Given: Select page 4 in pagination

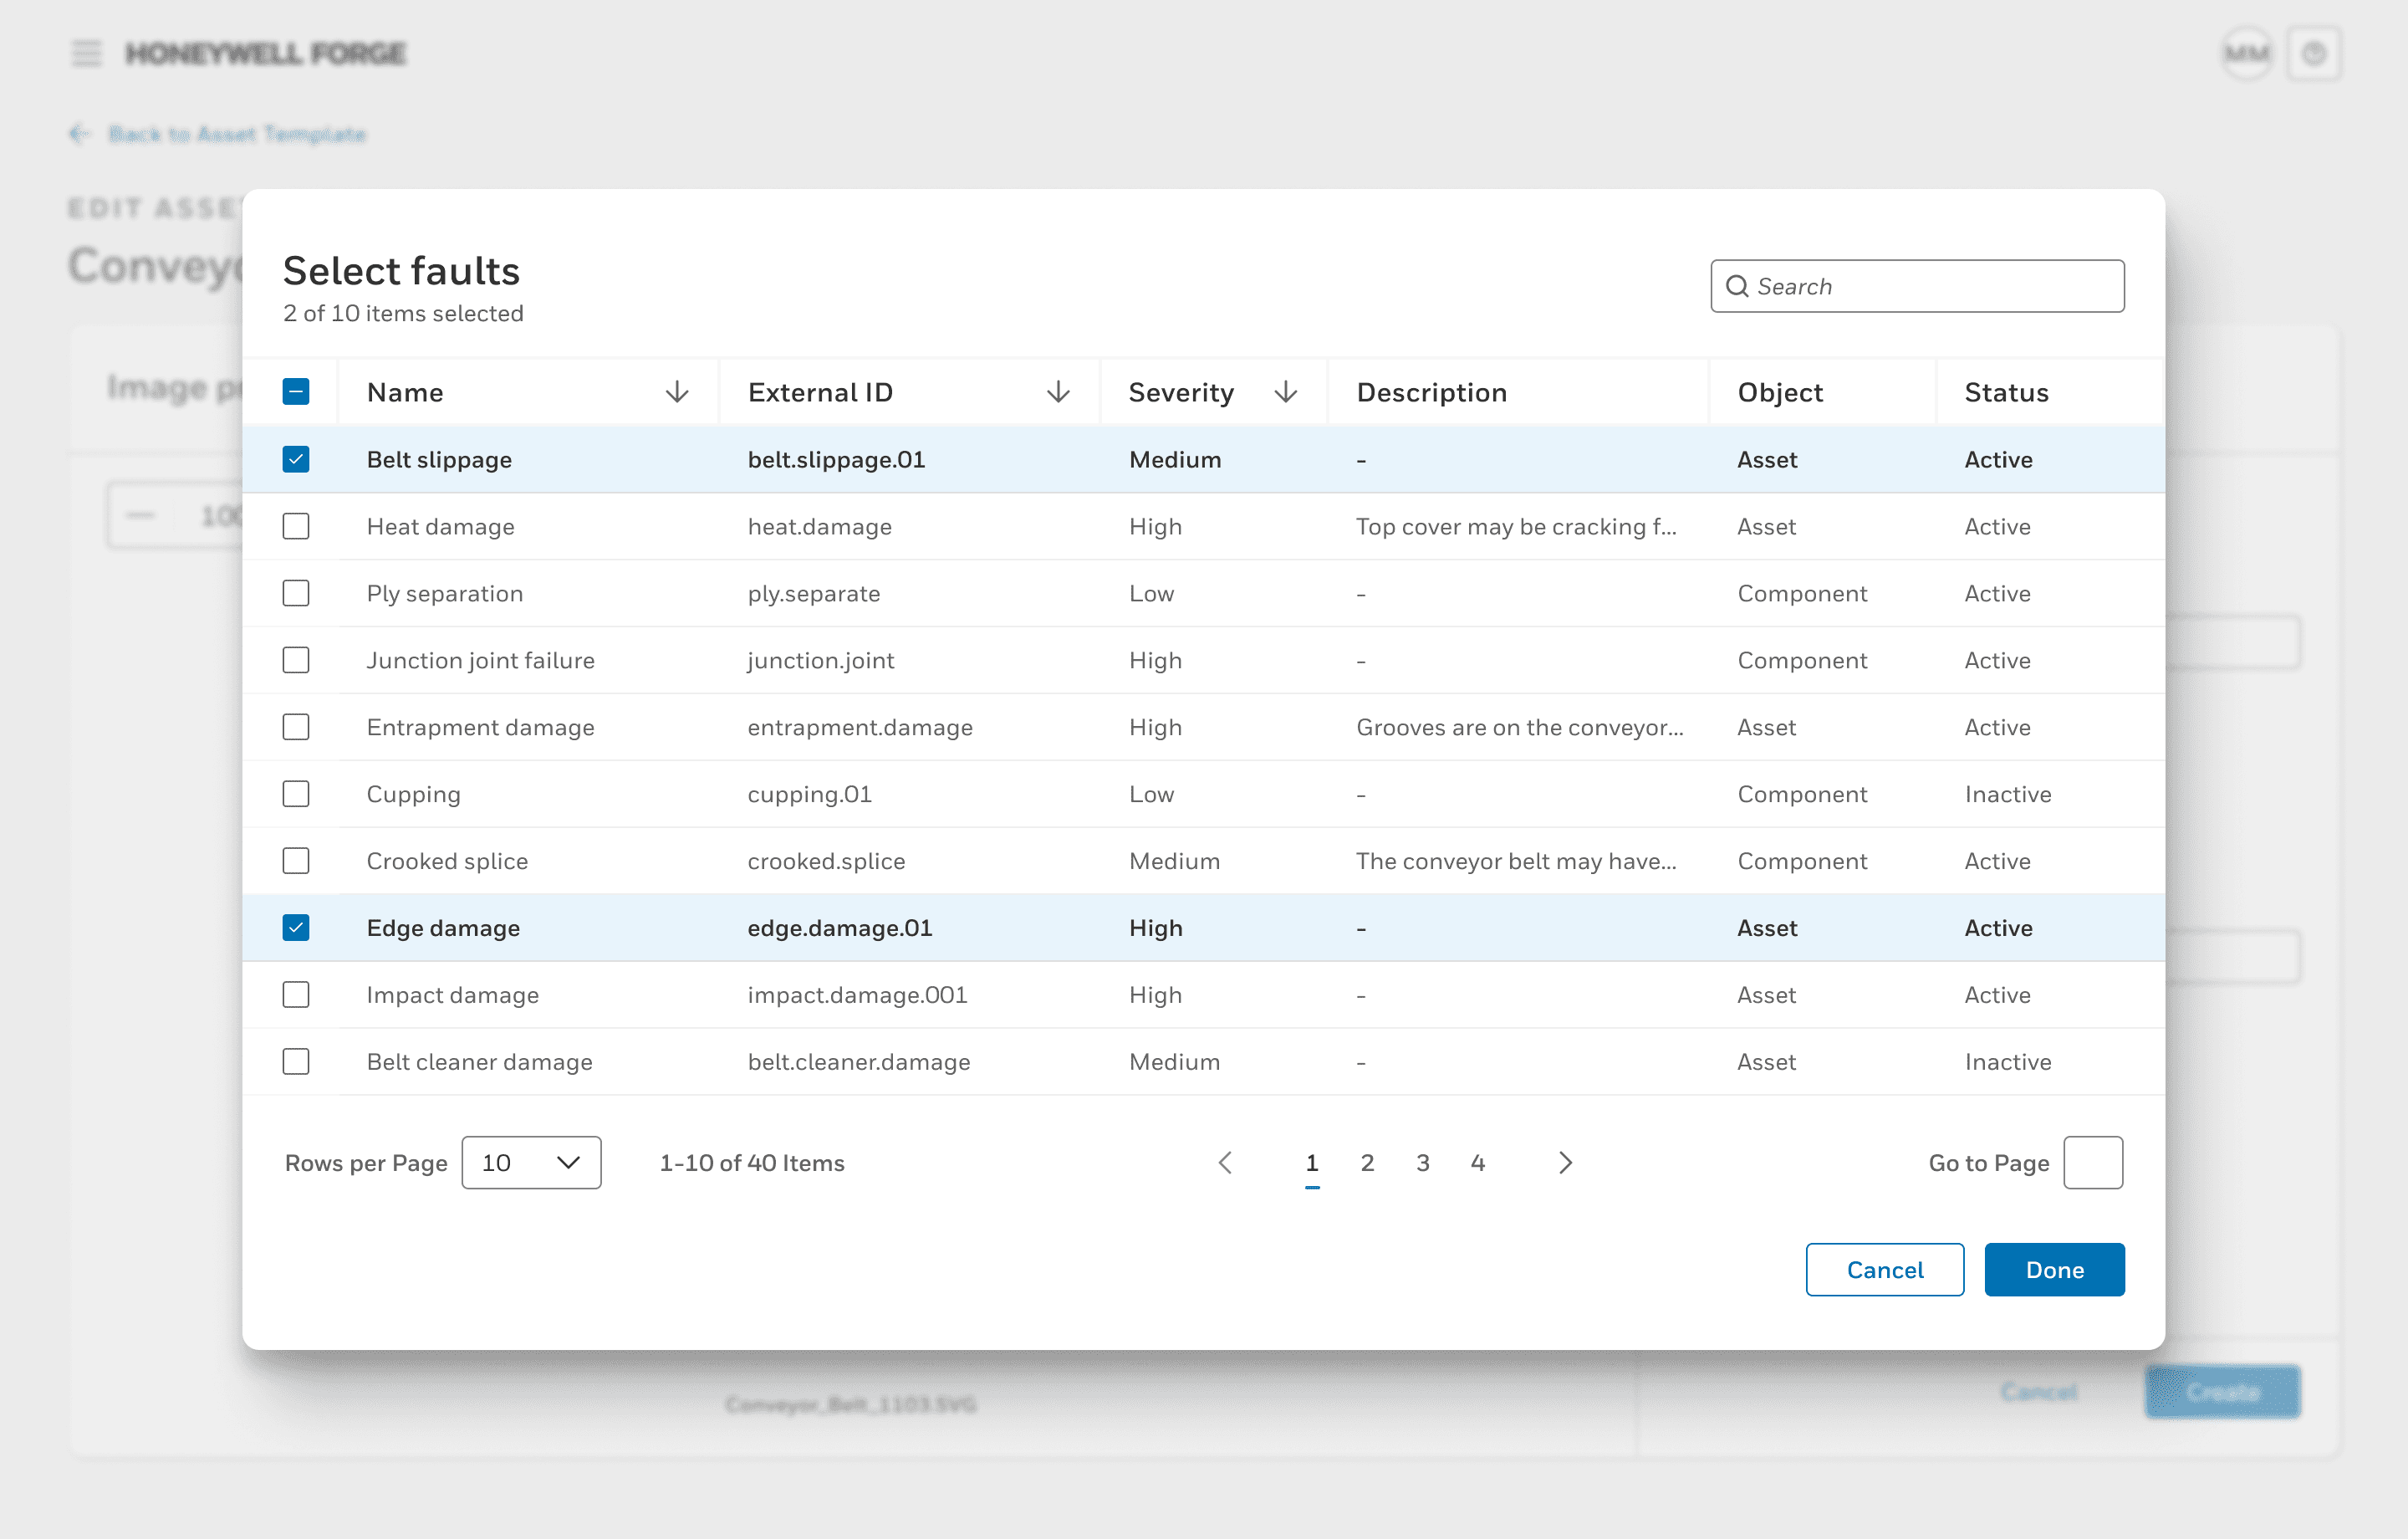Looking at the screenshot, I should tap(1477, 1162).
